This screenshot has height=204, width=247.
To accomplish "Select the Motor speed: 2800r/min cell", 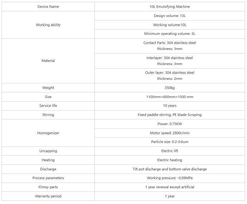I will point(170,133).
